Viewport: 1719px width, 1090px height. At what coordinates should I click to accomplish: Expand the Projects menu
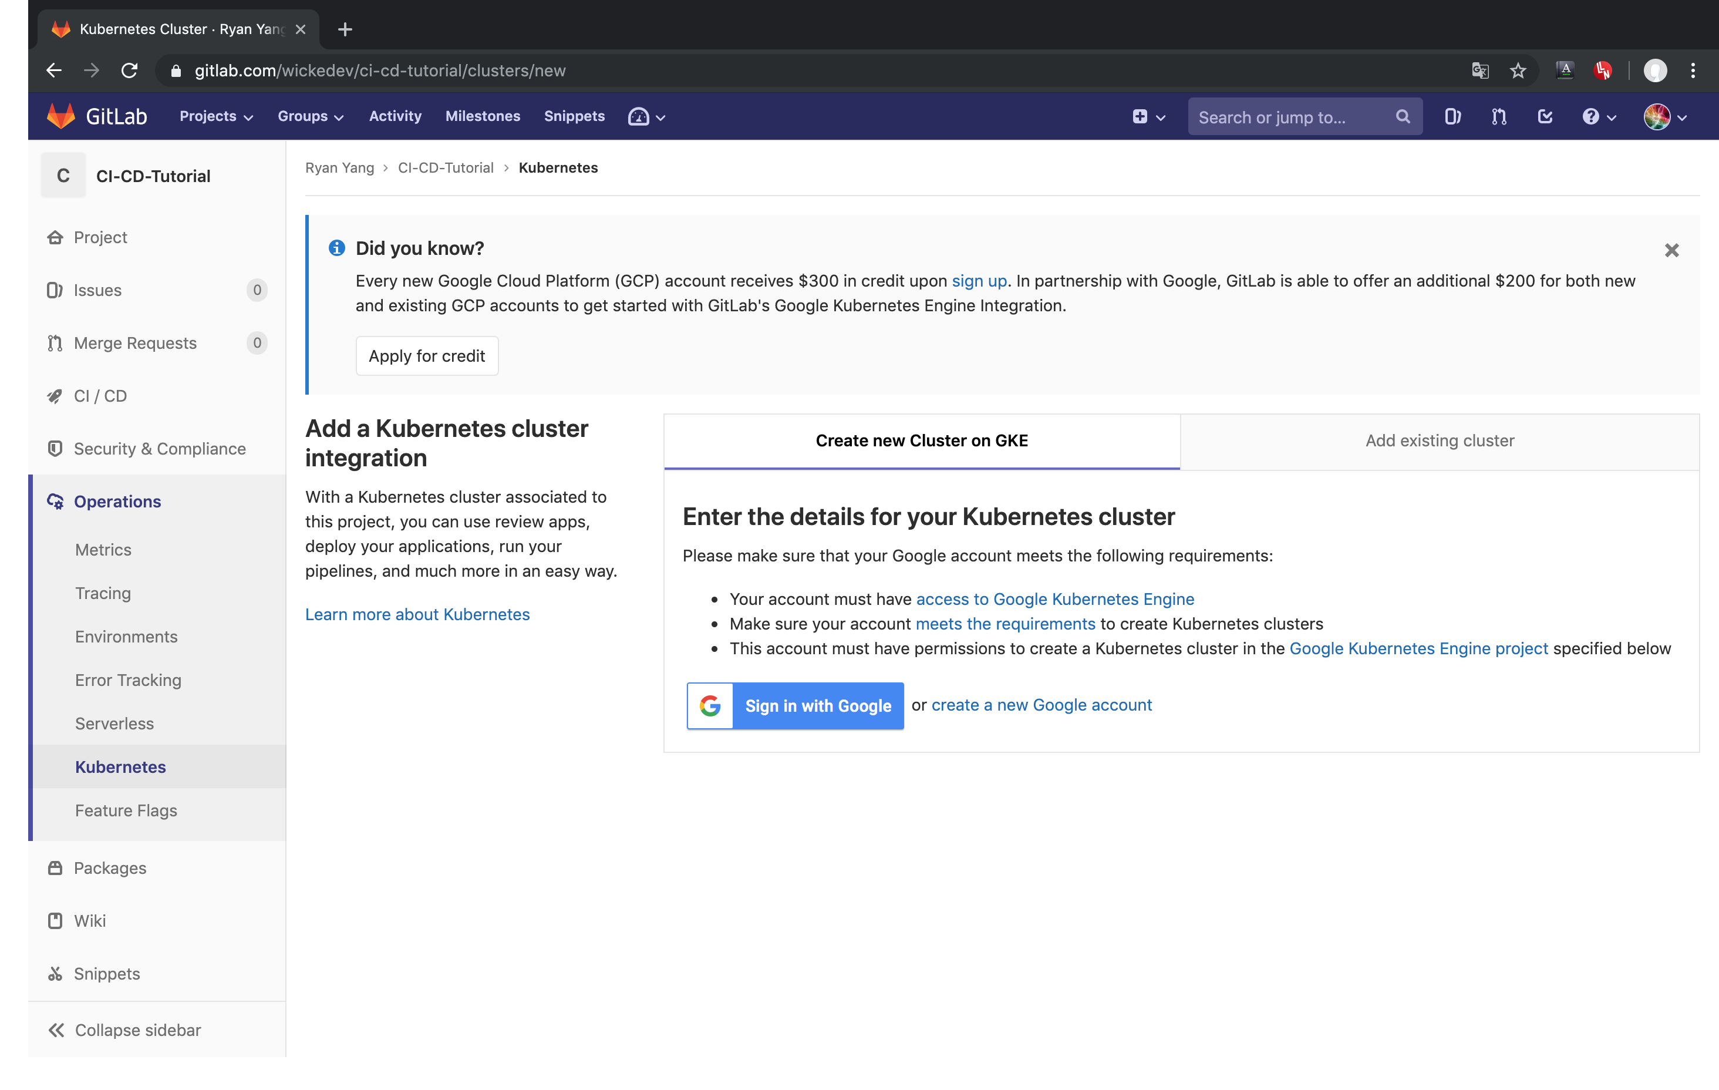click(x=214, y=116)
